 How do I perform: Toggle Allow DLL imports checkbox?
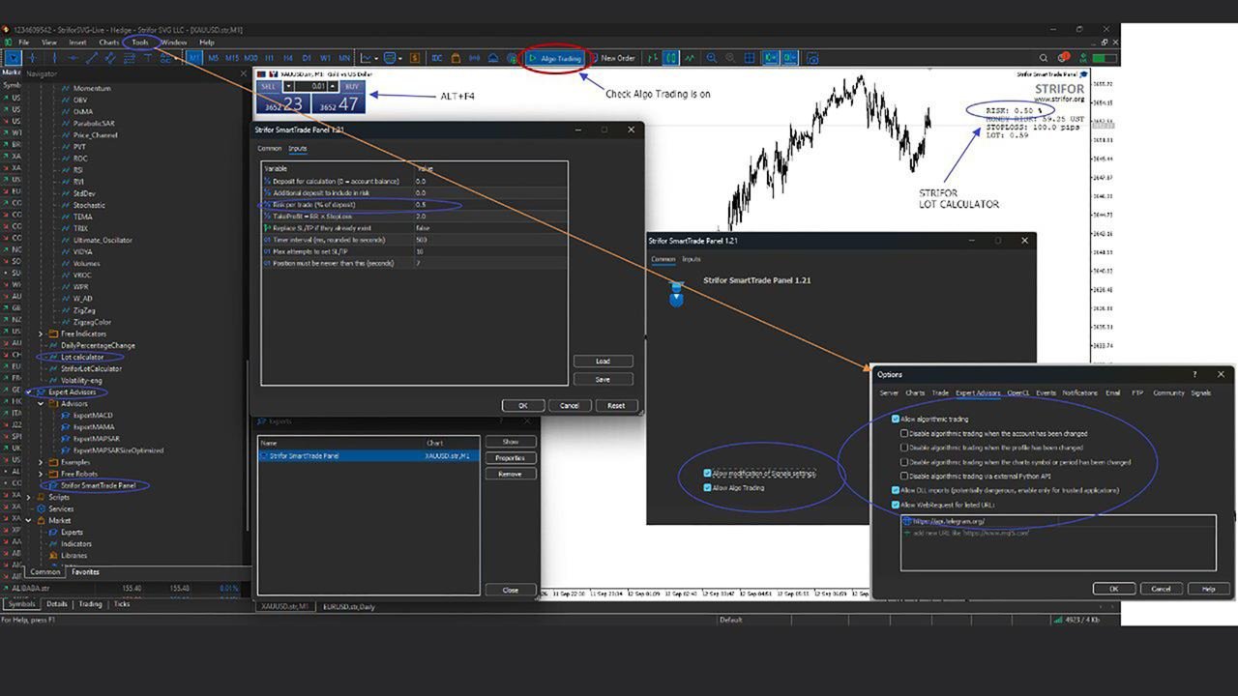(x=896, y=490)
